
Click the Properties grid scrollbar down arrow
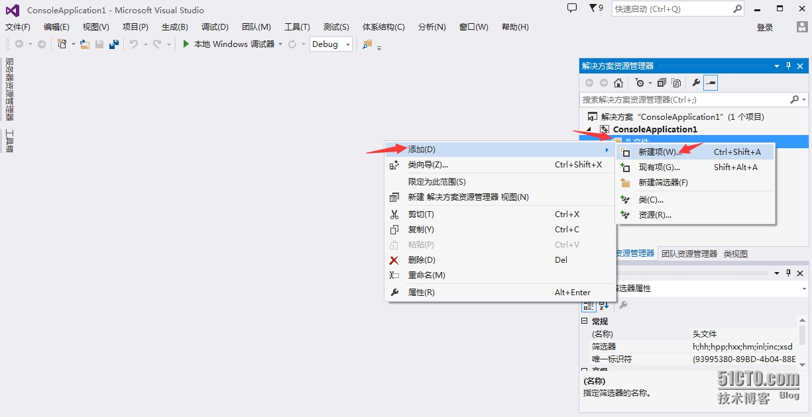803,363
